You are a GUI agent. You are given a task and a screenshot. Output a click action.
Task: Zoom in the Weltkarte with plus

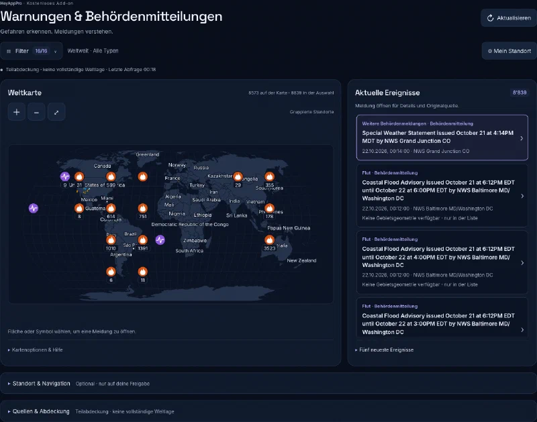pyautogui.click(x=16, y=112)
